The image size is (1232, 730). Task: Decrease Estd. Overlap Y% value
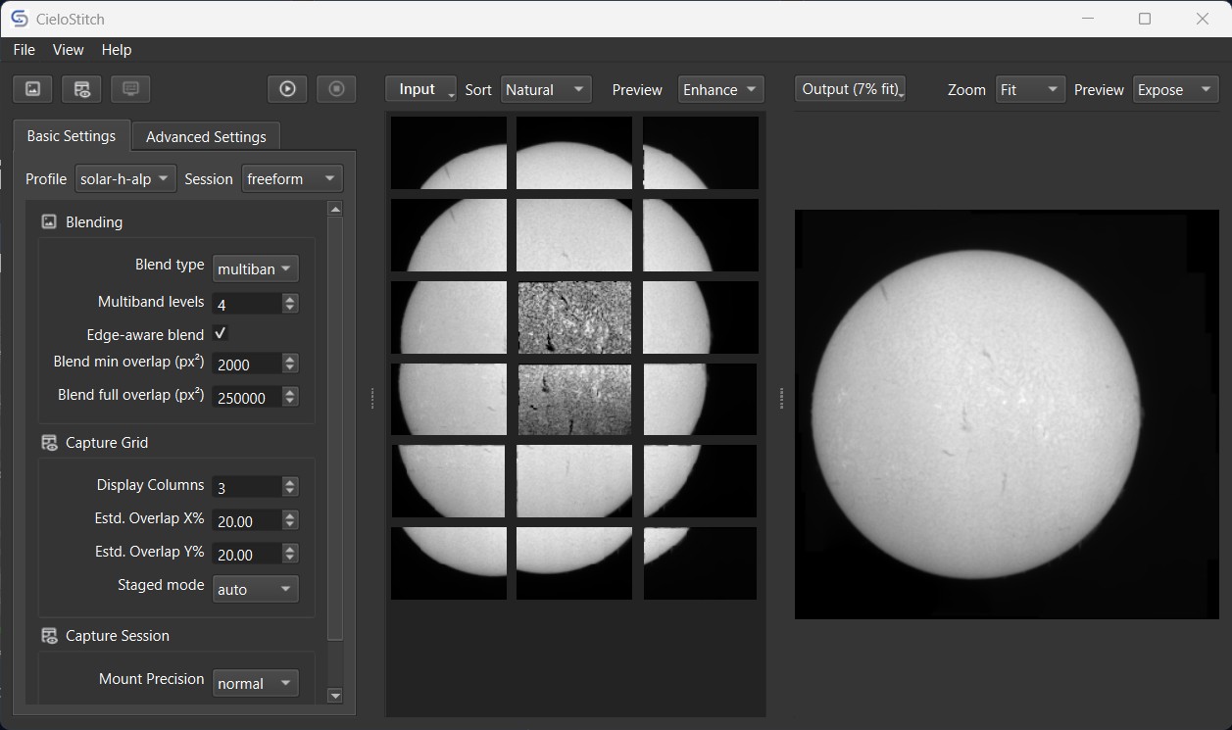[x=289, y=559]
